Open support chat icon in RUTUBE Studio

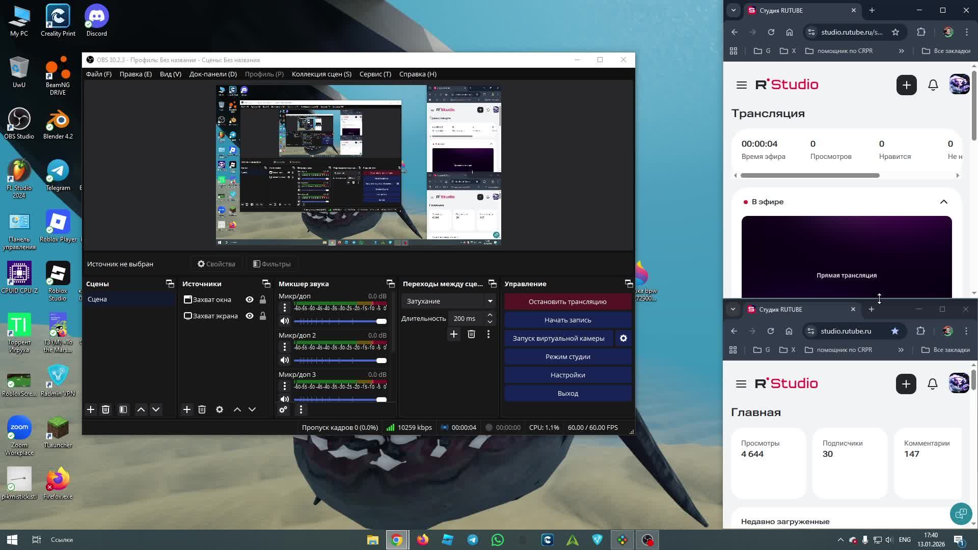(961, 513)
